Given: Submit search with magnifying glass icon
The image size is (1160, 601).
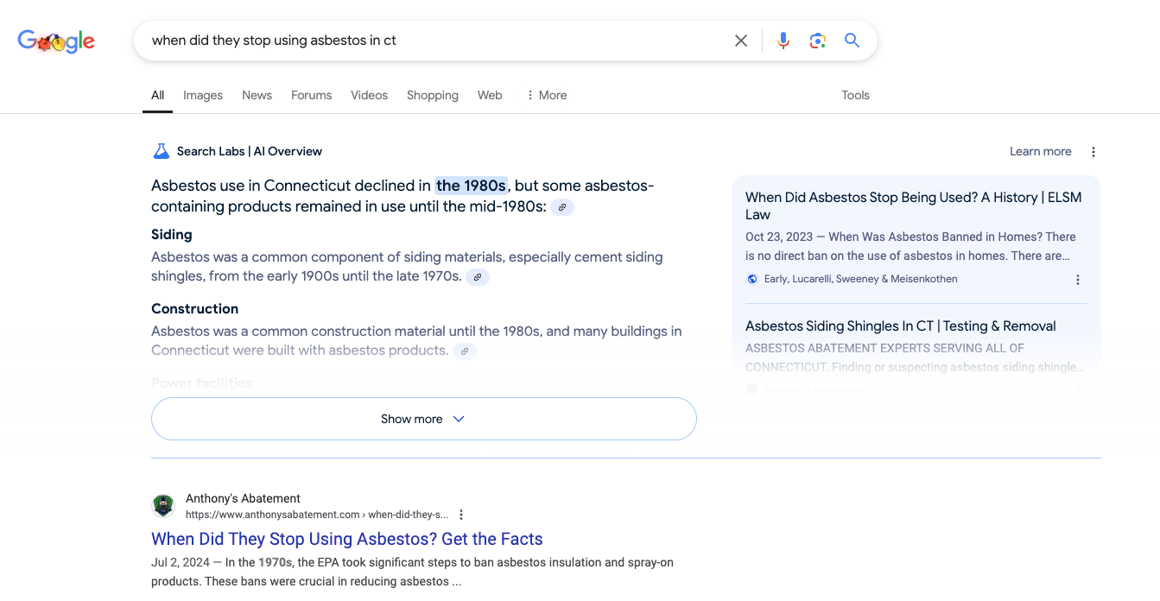Looking at the screenshot, I should 853,41.
